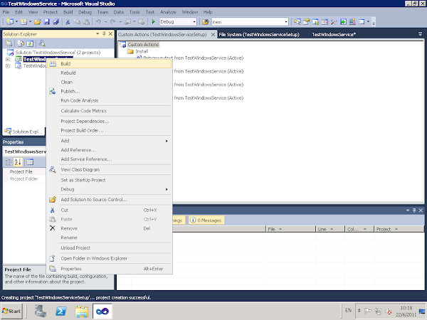Click the green Start Debugging arrow
427x320 pixels.
pos(153,22)
